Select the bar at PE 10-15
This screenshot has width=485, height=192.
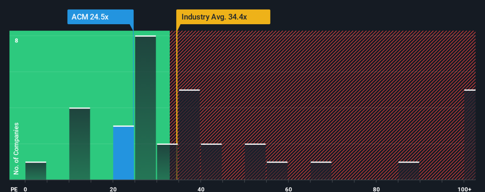click(x=80, y=144)
